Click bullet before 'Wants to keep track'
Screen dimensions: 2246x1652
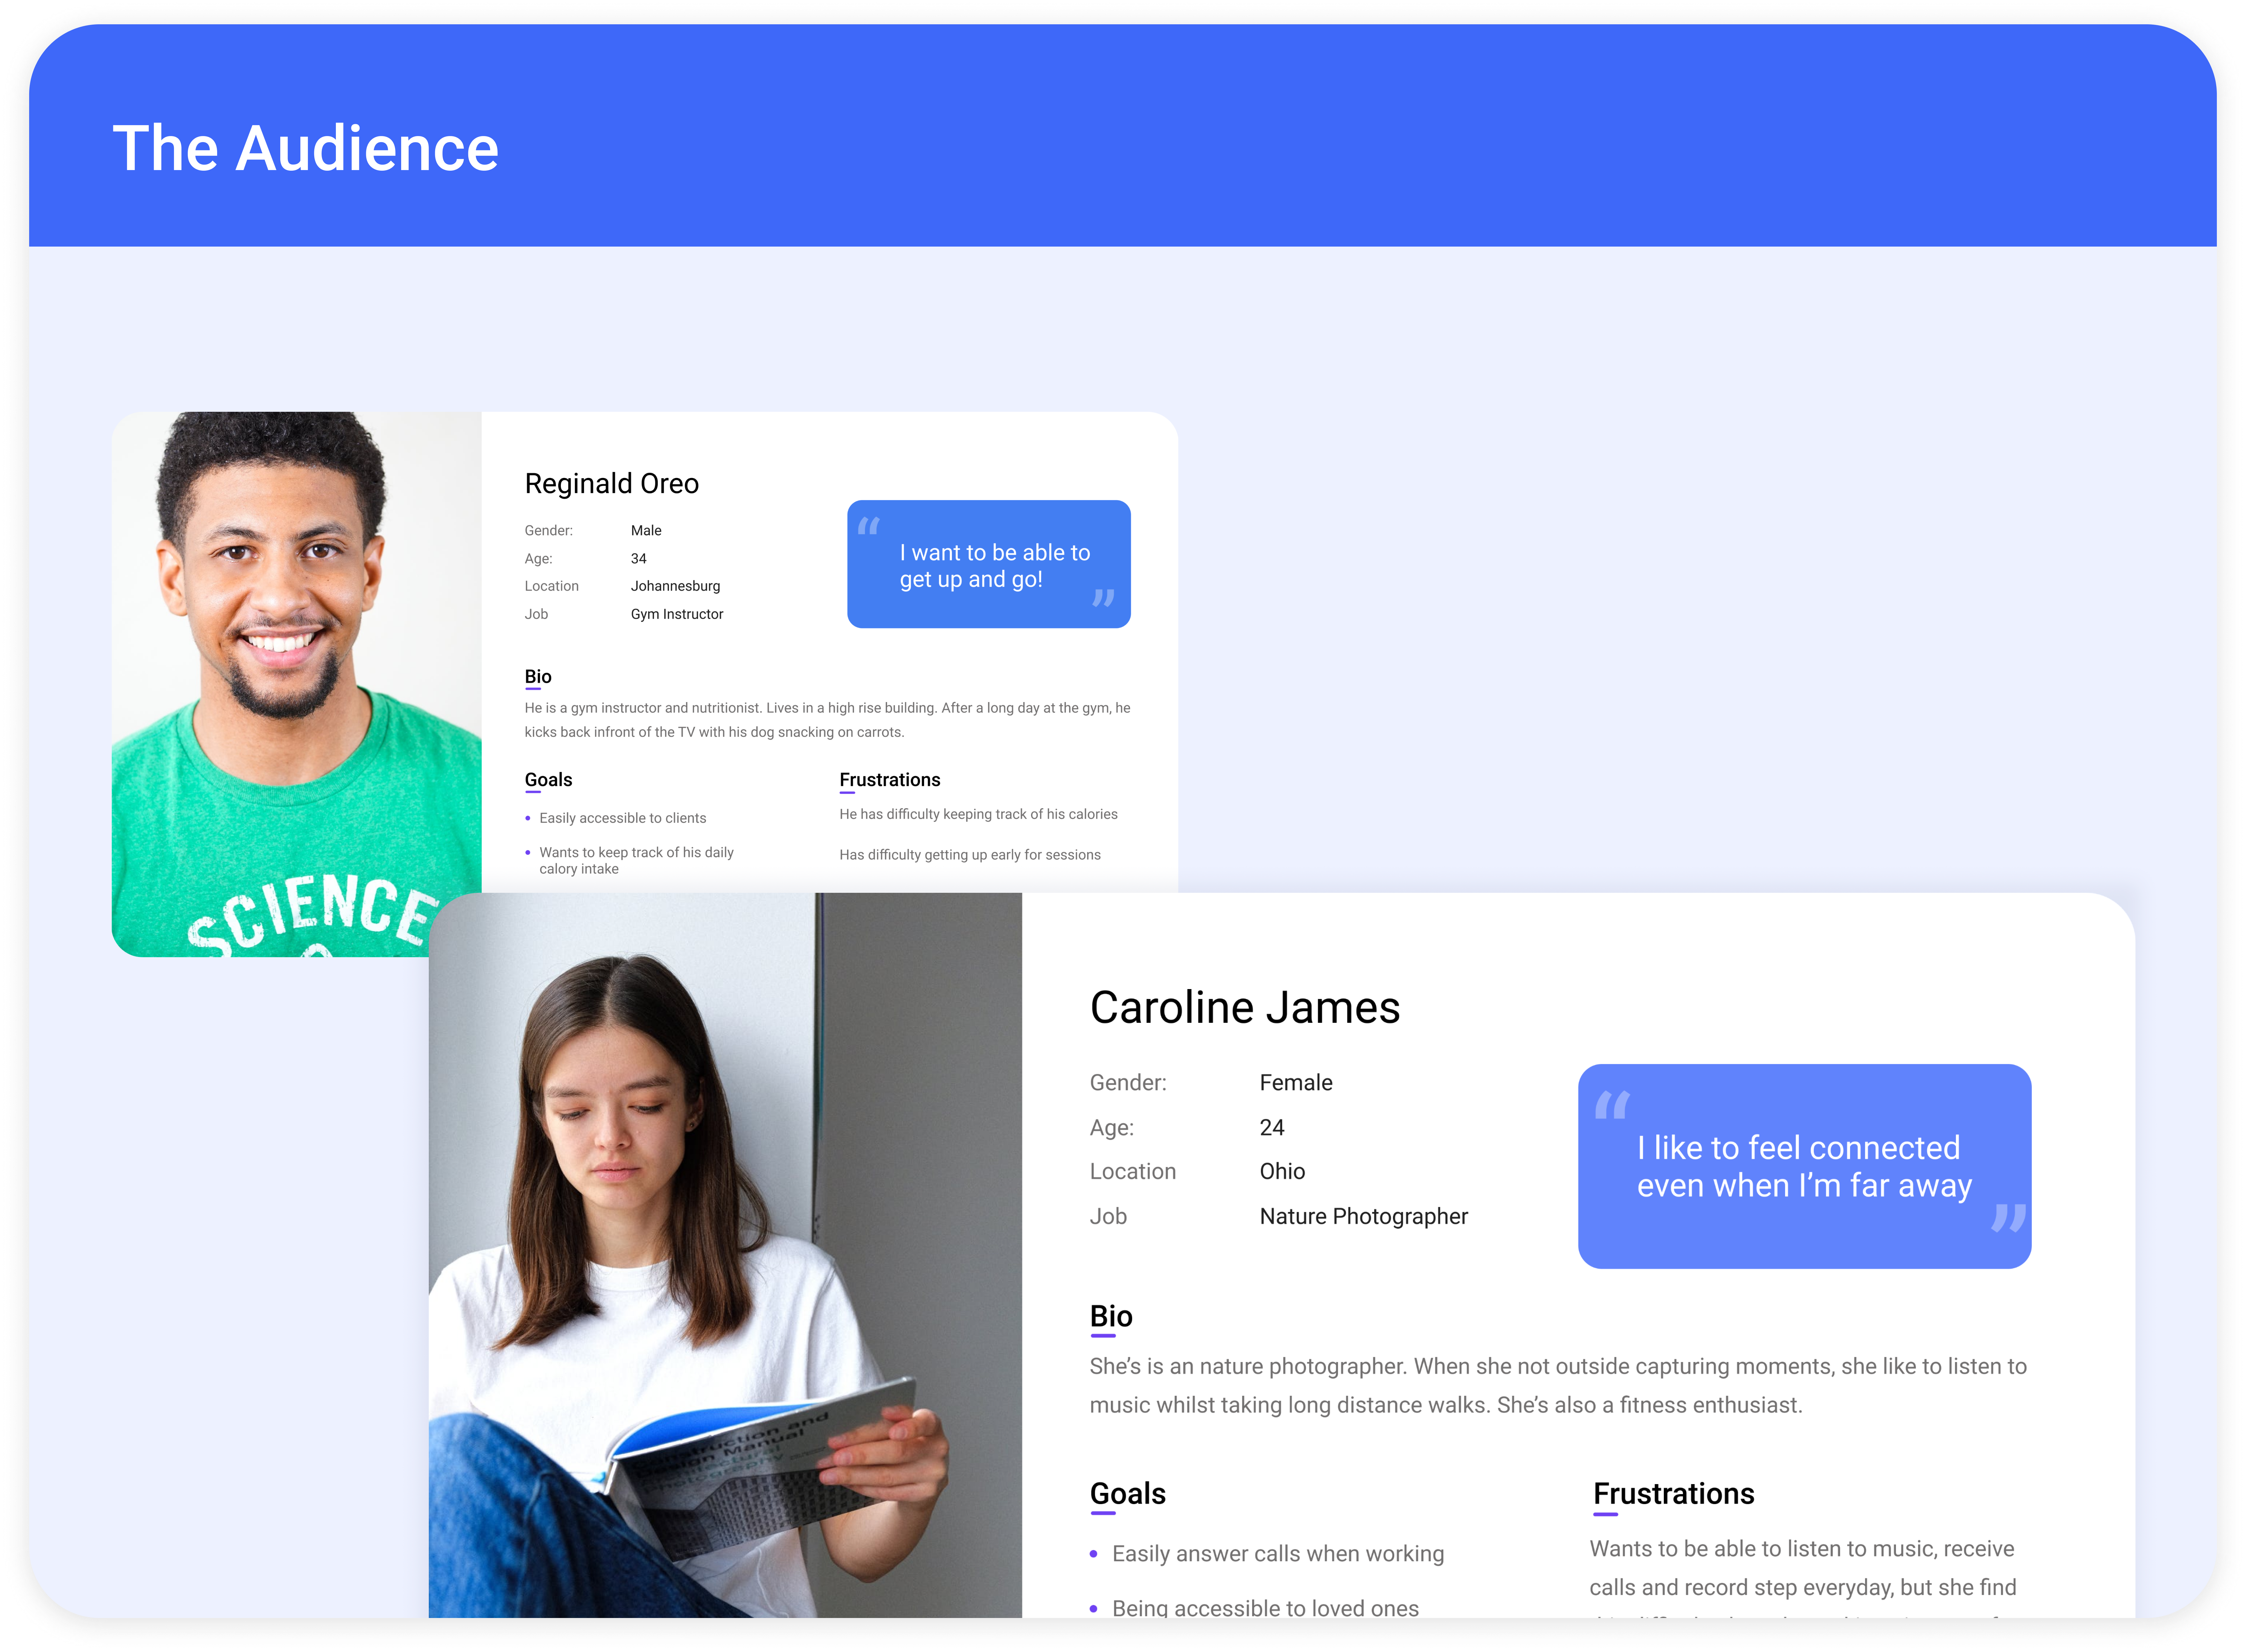point(528,852)
